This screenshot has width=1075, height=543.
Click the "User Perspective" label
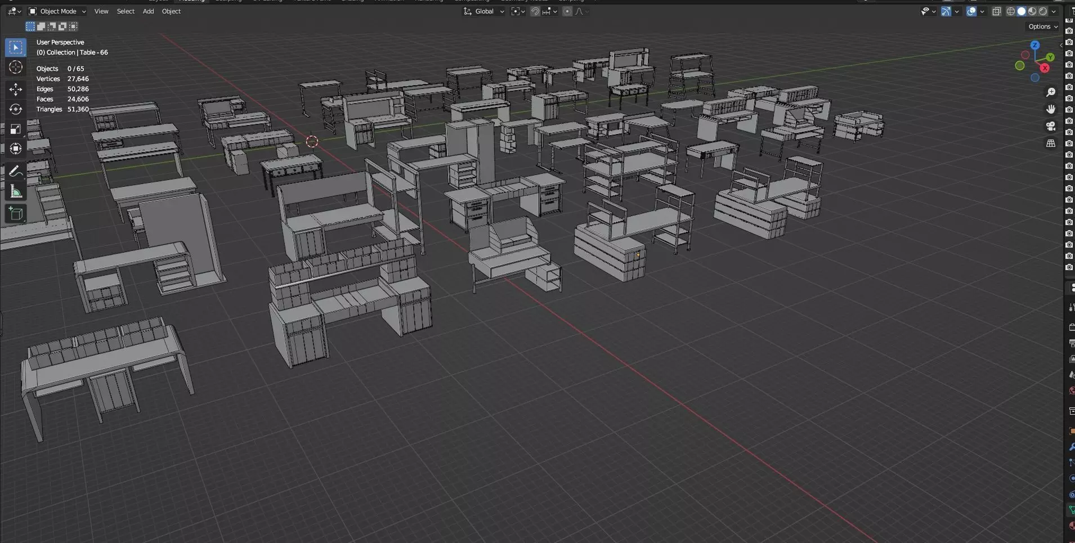[60, 42]
